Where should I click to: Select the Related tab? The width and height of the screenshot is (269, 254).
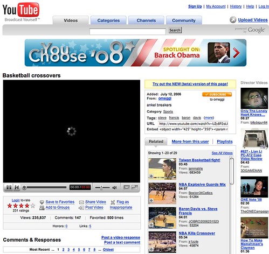[156, 142]
